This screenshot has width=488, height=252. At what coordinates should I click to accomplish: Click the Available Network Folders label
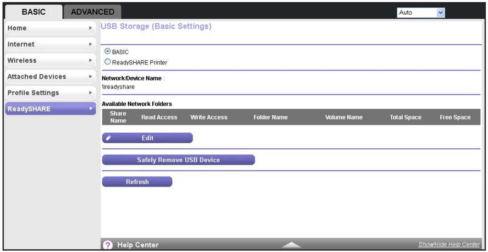click(x=137, y=104)
